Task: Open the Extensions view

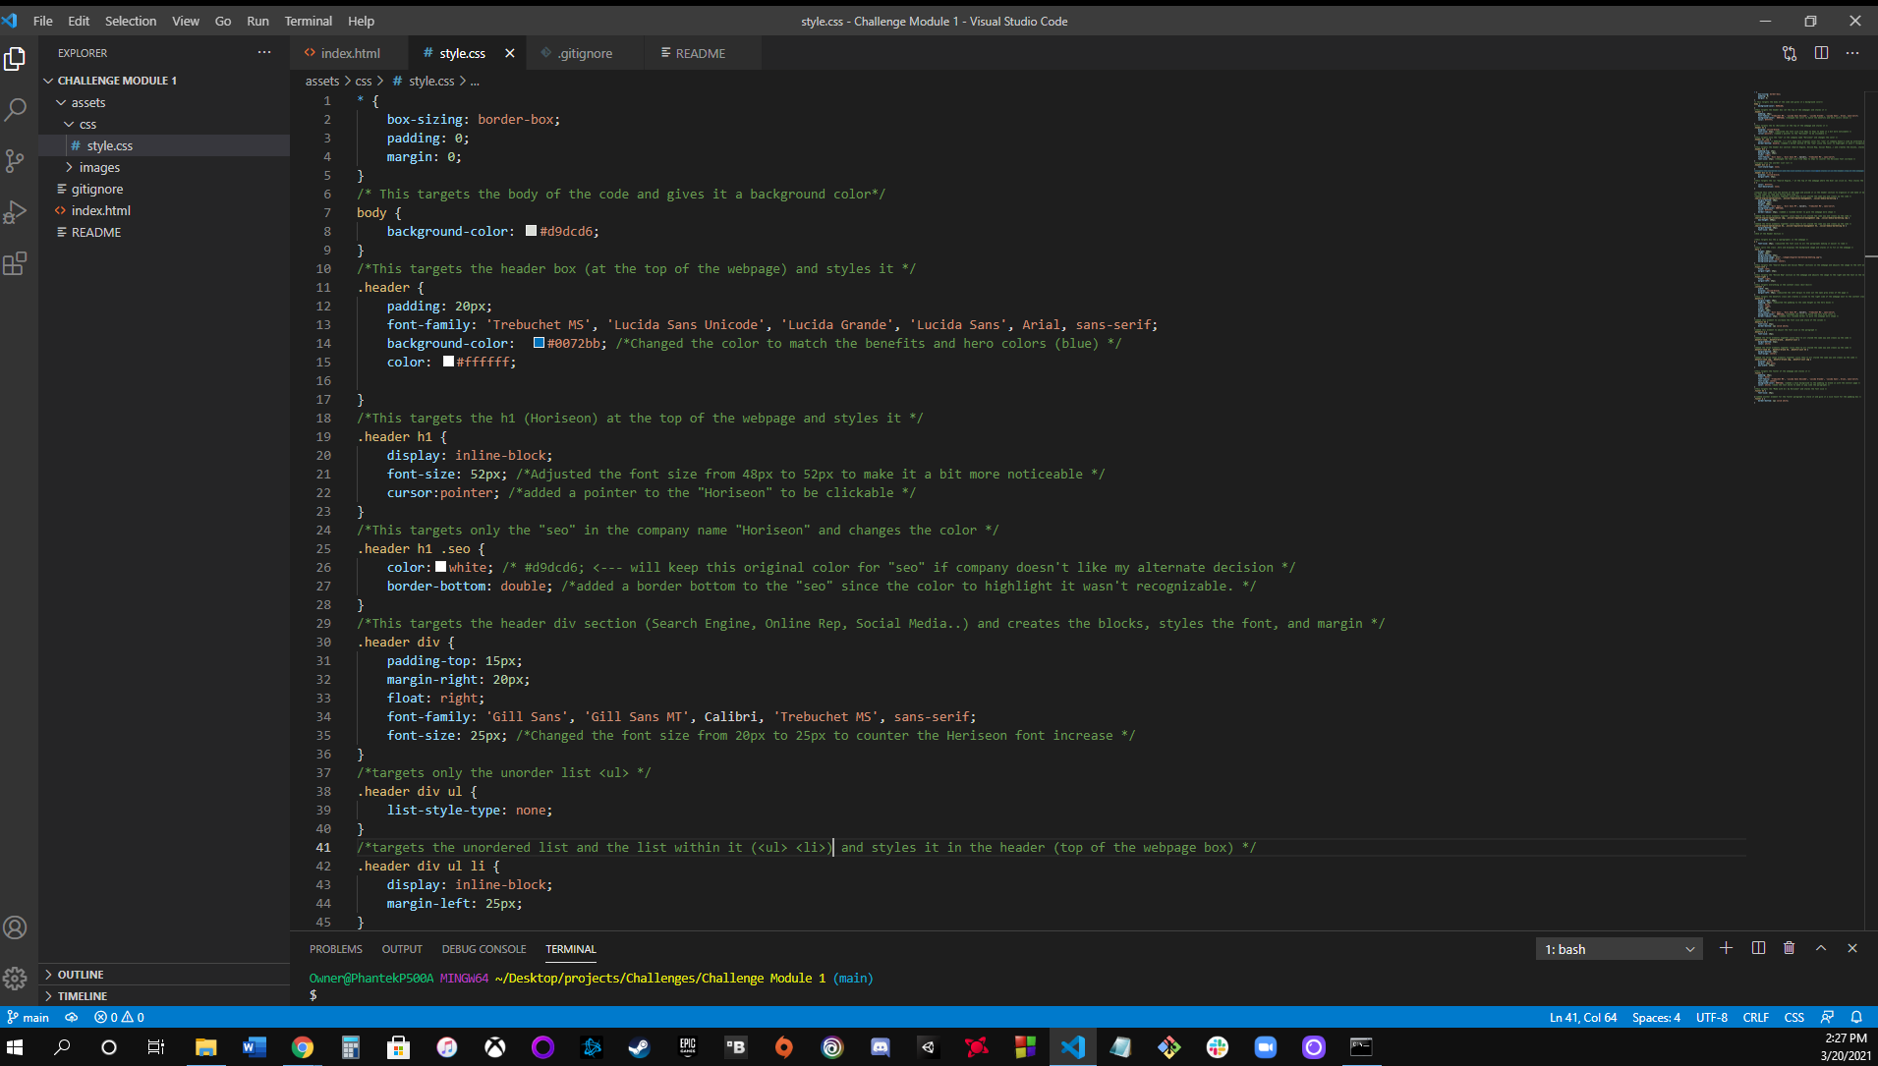Action: pyautogui.click(x=16, y=263)
